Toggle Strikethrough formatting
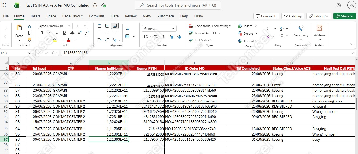Image resolution: width=358 pixels, height=154 pixels. click(72, 33)
